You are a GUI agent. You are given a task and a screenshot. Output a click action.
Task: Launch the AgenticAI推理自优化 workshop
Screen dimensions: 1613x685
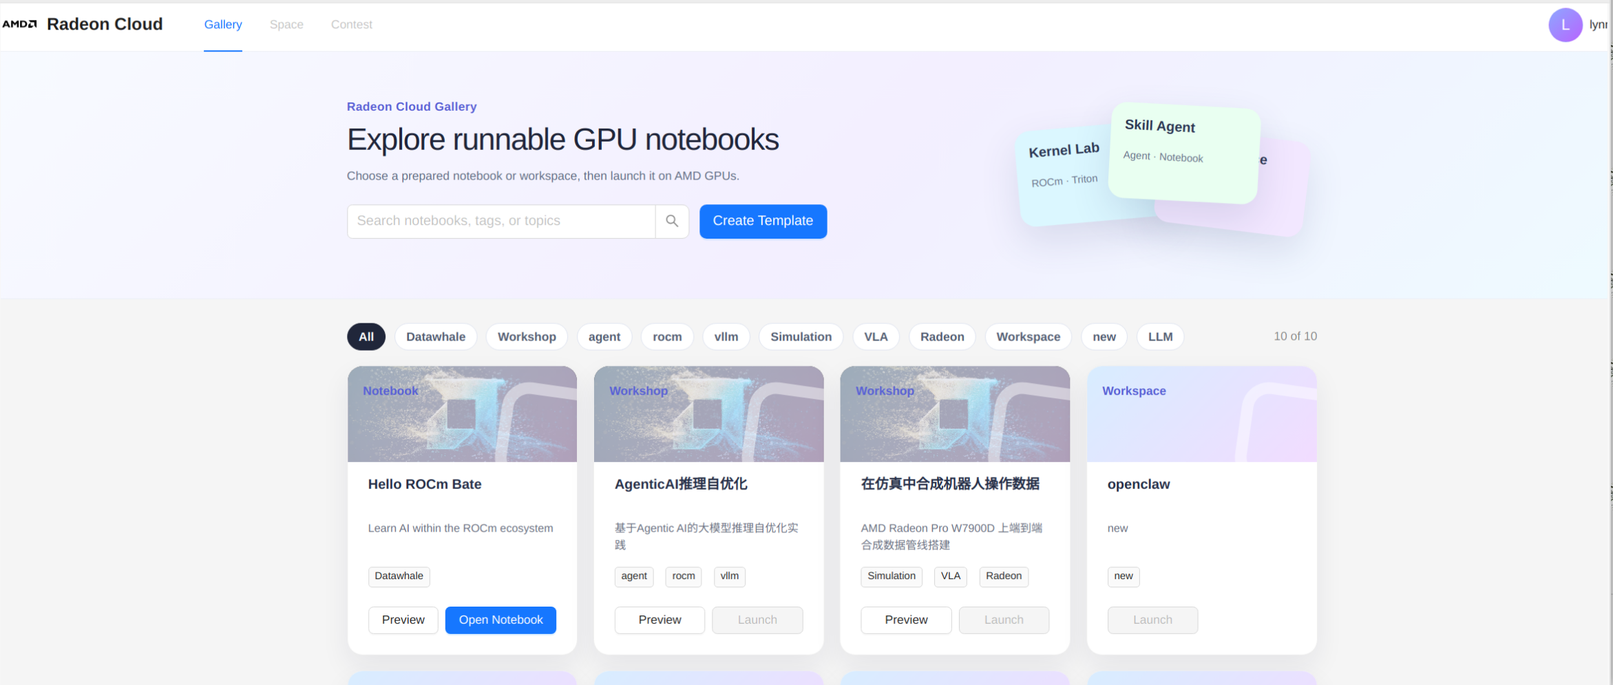757,620
